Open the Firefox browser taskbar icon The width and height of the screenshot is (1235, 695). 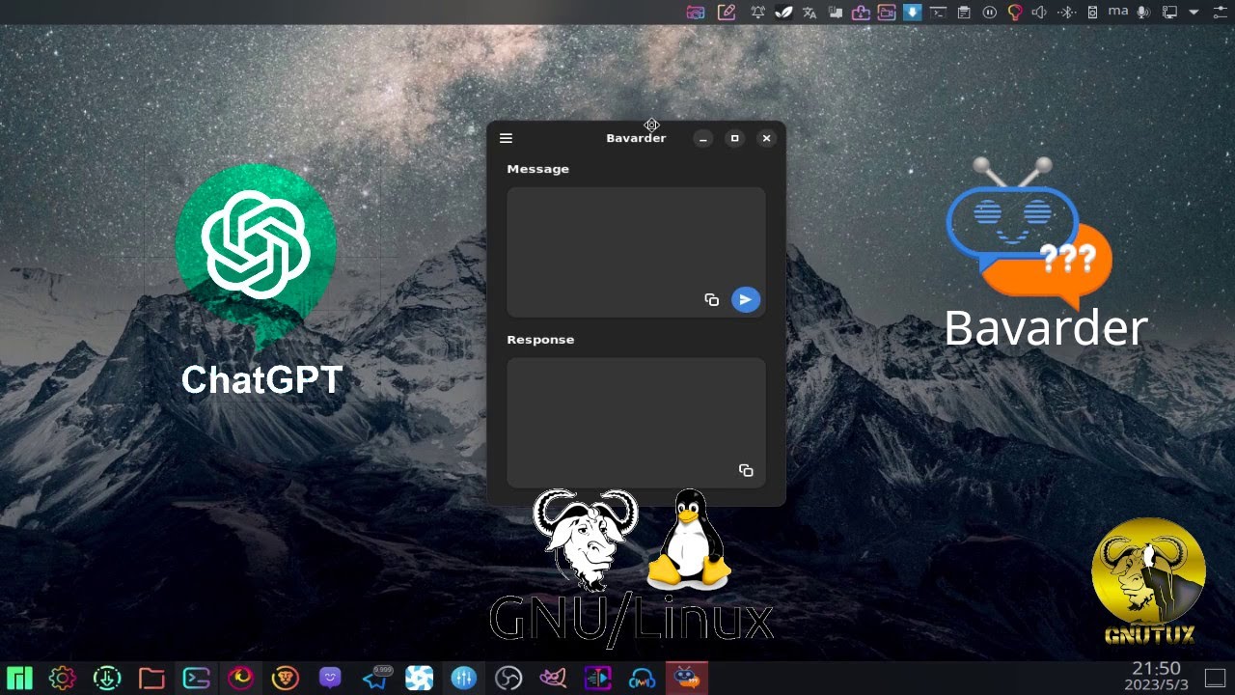coord(240,679)
